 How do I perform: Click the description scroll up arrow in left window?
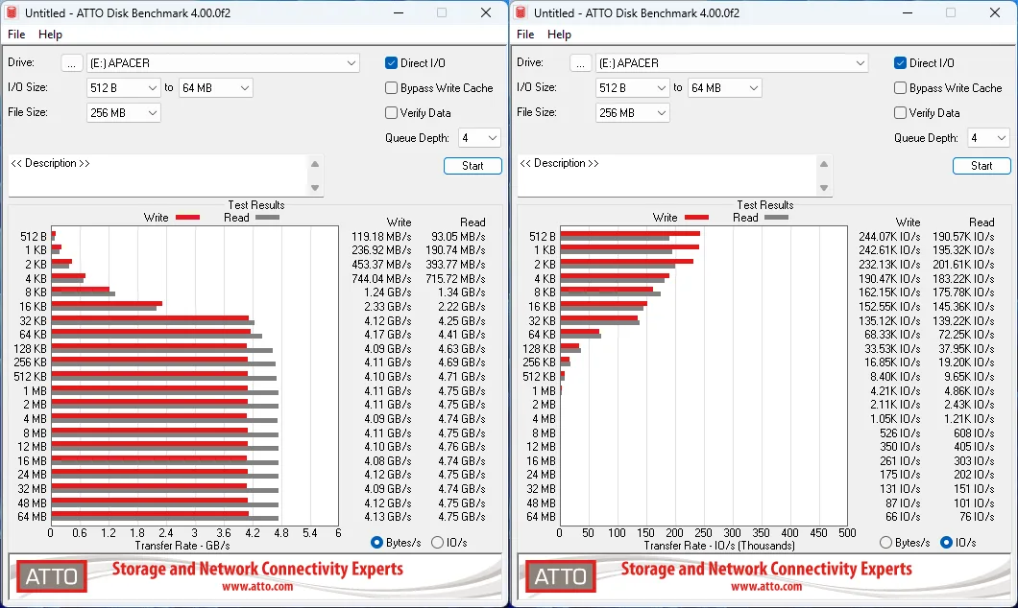point(315,164)
